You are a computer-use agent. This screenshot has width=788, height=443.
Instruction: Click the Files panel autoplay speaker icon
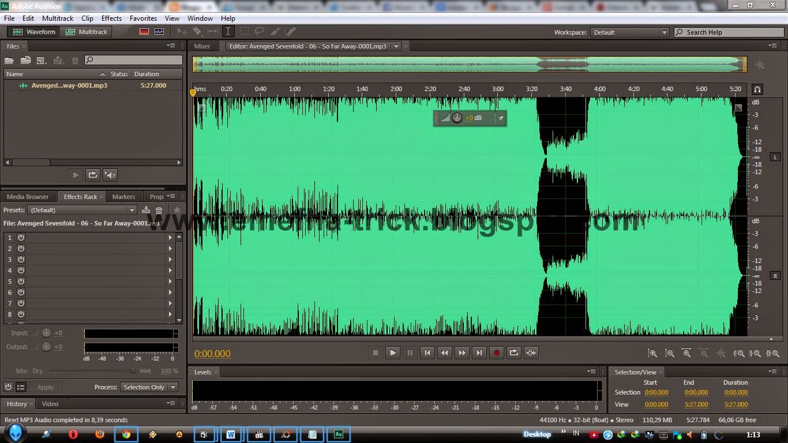[110, 175]
